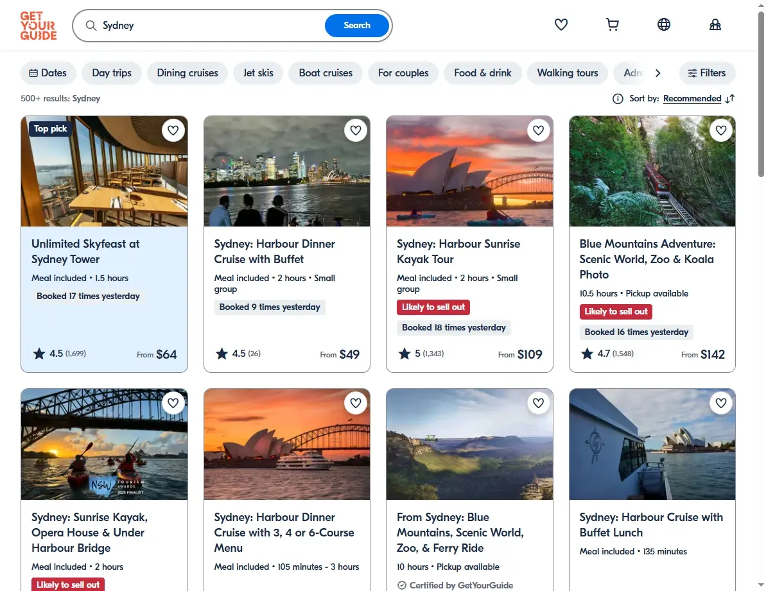
Task: Click the From $49 price
Action: (x=340, y=354)
